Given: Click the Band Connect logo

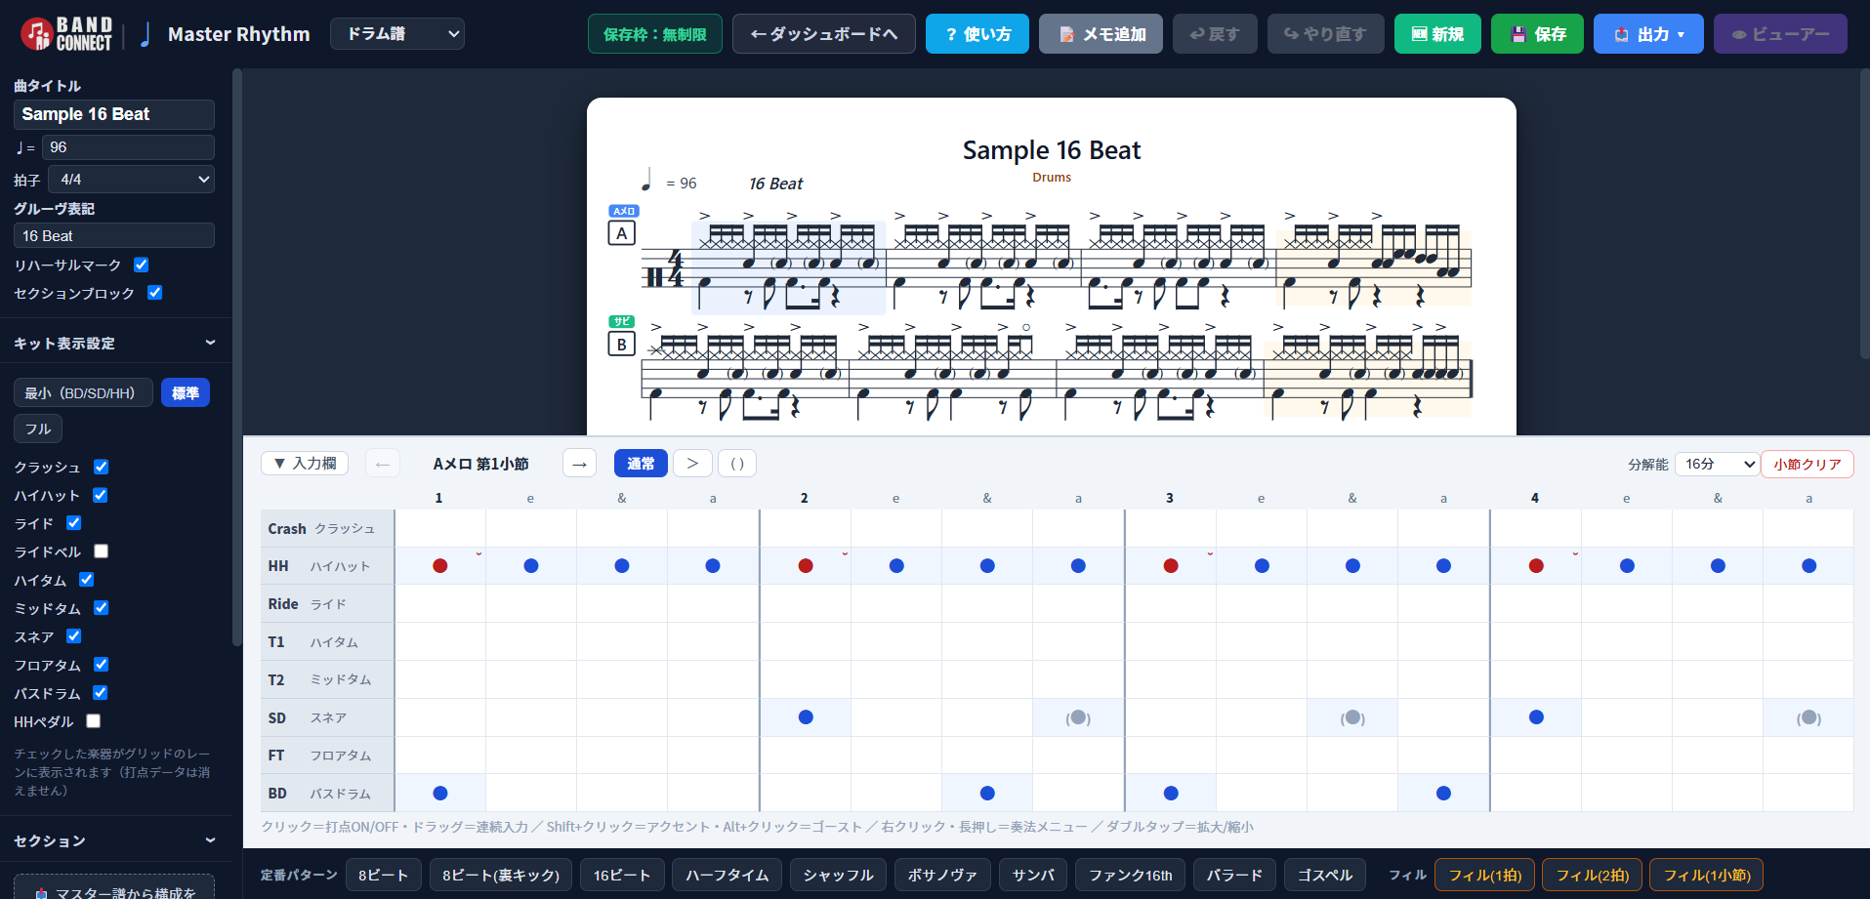Looking at the screenshot, I should pyautogui.click(x=66, y=34).
